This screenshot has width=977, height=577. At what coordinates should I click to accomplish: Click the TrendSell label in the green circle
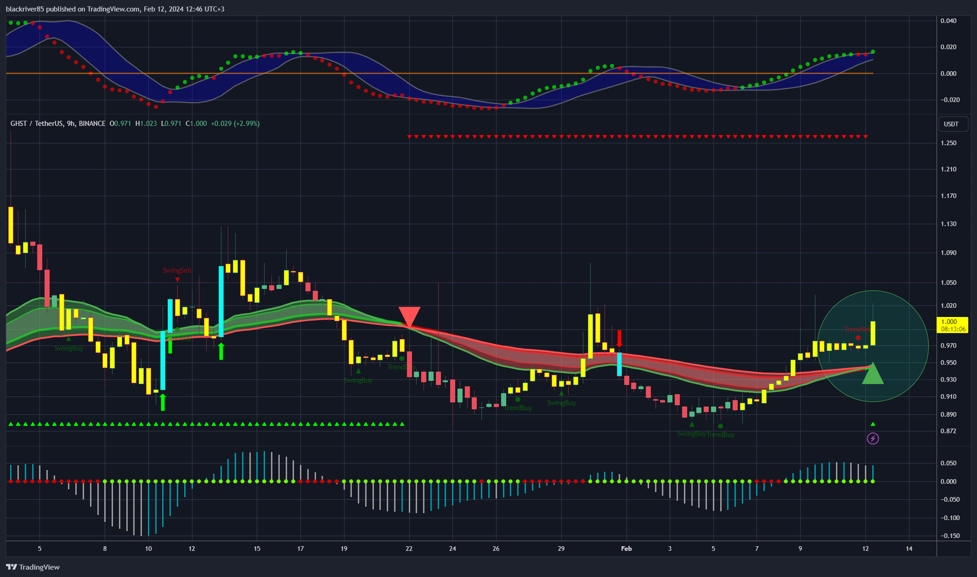click(x=857, y=329)
